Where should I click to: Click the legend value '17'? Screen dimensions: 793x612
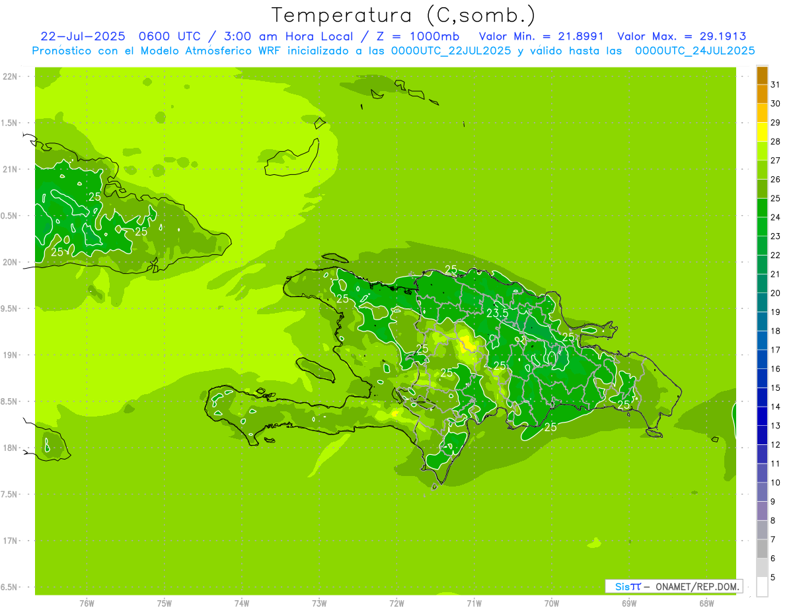point(775,350)
